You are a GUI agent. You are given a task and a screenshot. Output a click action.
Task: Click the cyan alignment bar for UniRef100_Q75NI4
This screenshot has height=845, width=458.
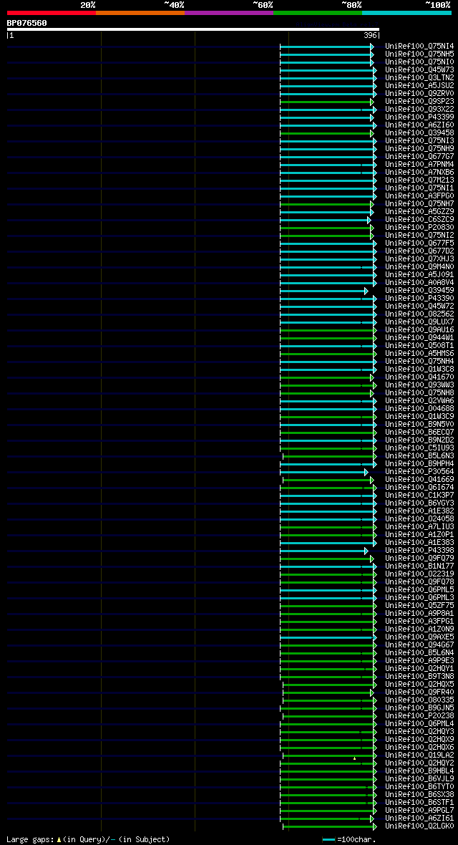pos(326,47)
